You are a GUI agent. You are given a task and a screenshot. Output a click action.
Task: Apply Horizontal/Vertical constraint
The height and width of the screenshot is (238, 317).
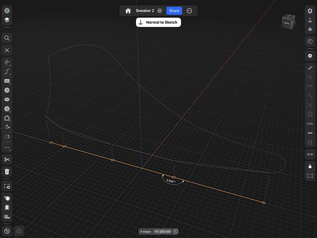[310, 87]
